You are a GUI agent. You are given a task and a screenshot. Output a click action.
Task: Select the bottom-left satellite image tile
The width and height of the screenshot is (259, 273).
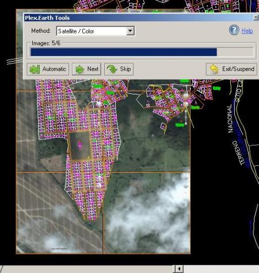click(59, 213)
